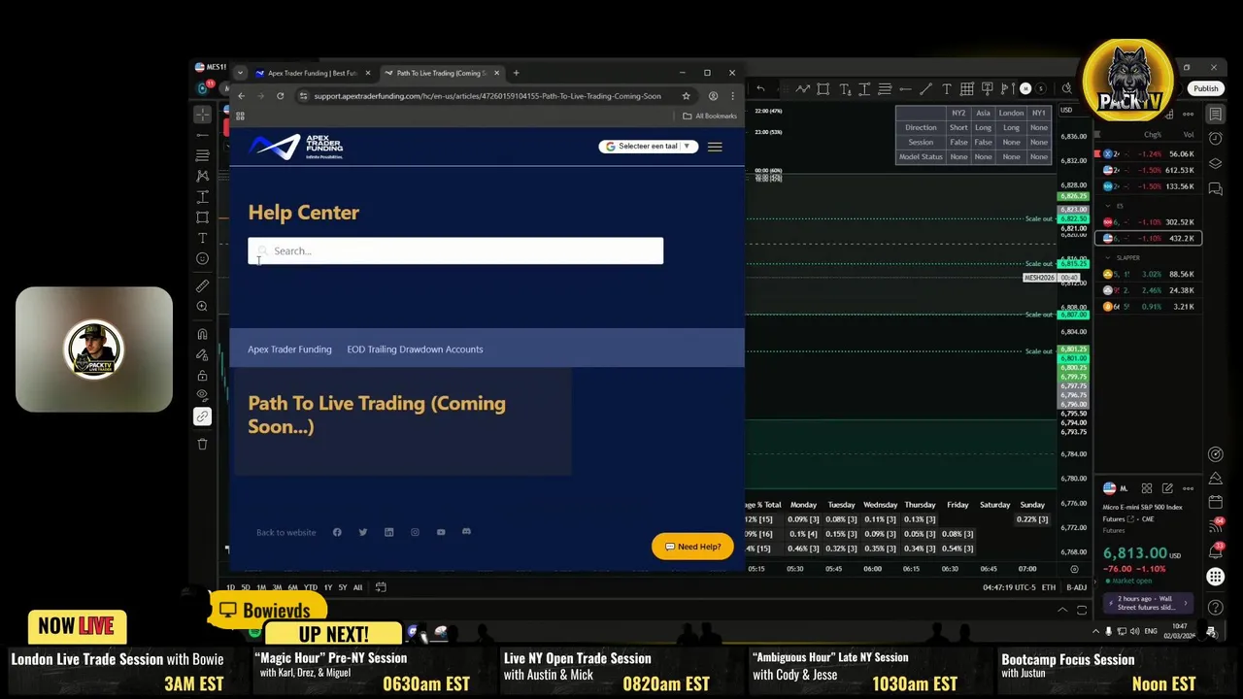Open the chat icon in right sidebar
This screenshot has width=1243, height=699.
1216,187
